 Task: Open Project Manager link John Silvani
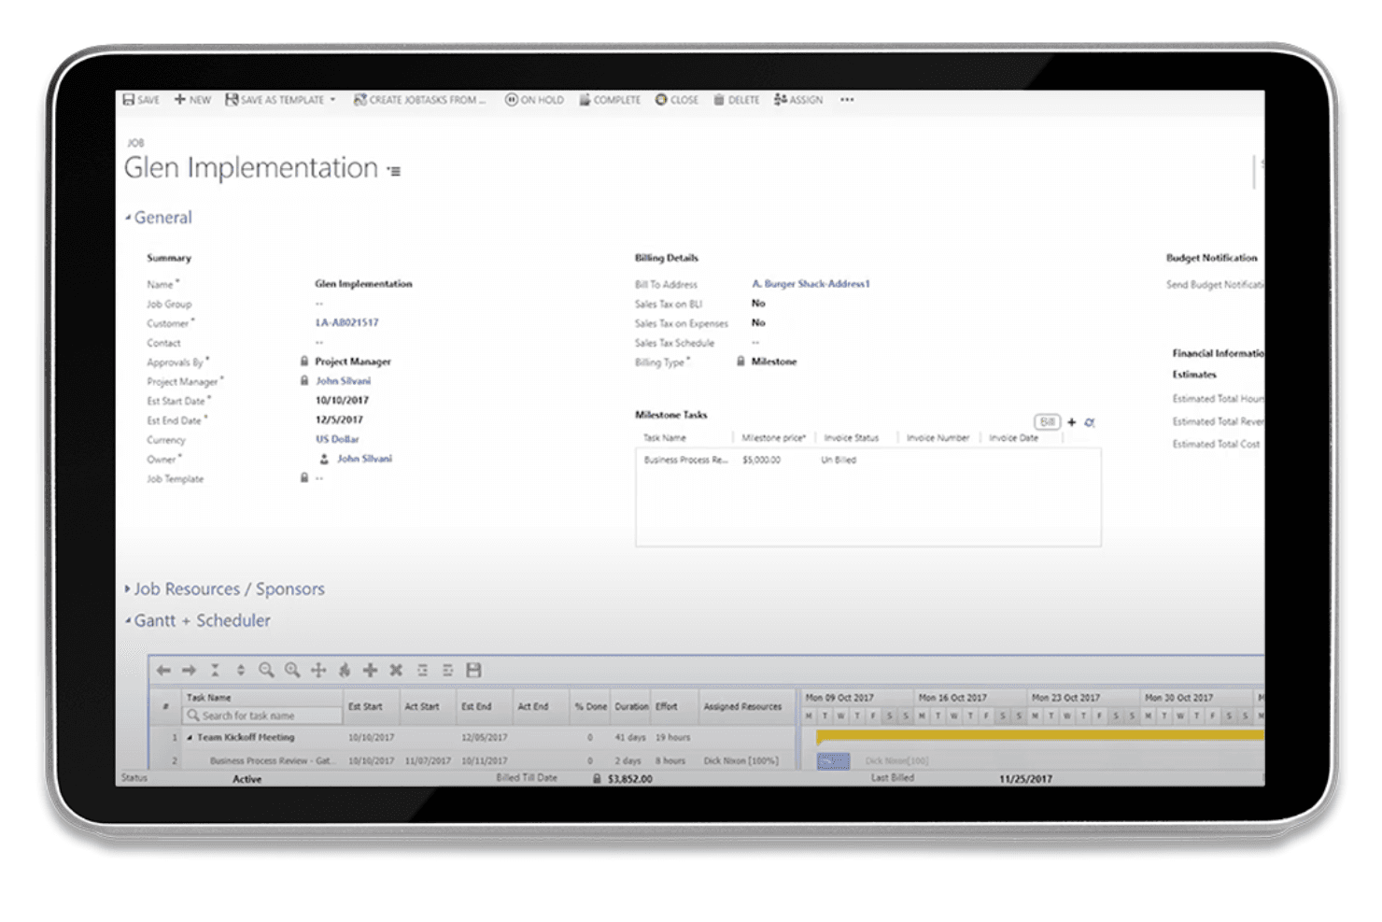tap(343, 381)
